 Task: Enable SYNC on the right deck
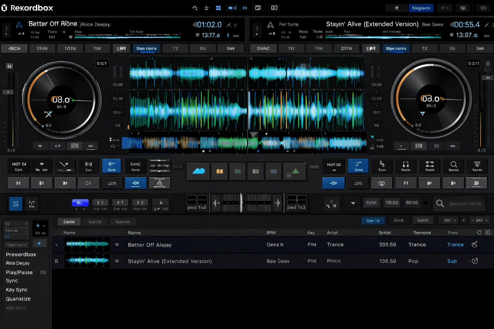[x=263, y=49]
